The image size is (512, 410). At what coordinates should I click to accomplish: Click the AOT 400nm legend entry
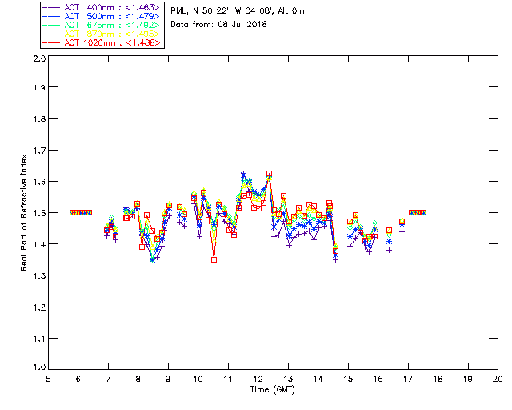pos(102,7)
